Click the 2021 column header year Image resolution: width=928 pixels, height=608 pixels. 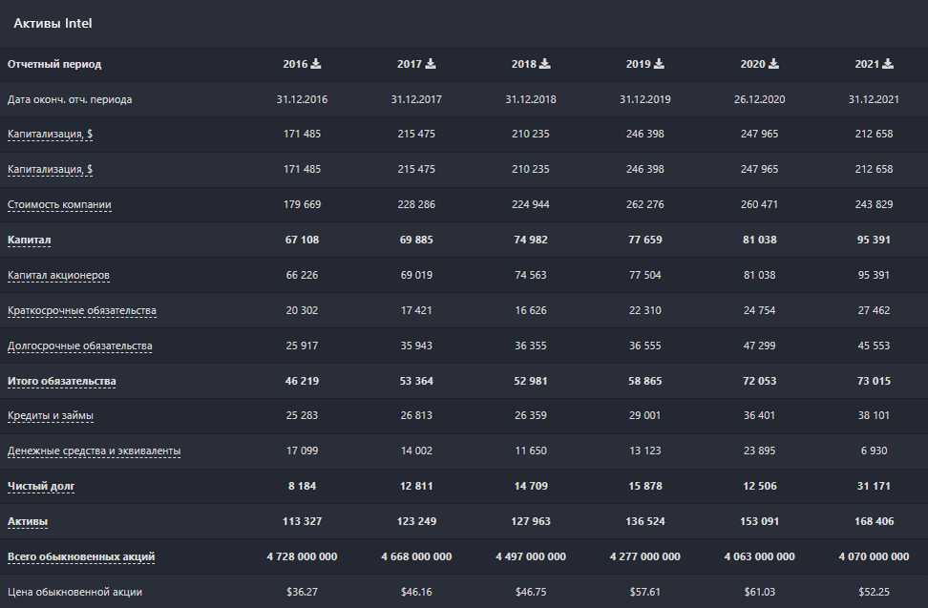(x=867, y=64)
